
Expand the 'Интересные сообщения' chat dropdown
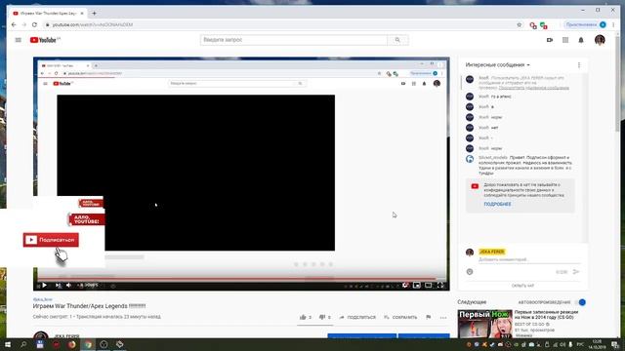click(x=497, y=65)
